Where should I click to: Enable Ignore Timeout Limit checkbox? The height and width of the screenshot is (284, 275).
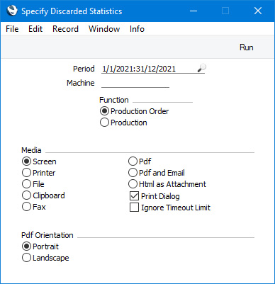click(134, 208)
